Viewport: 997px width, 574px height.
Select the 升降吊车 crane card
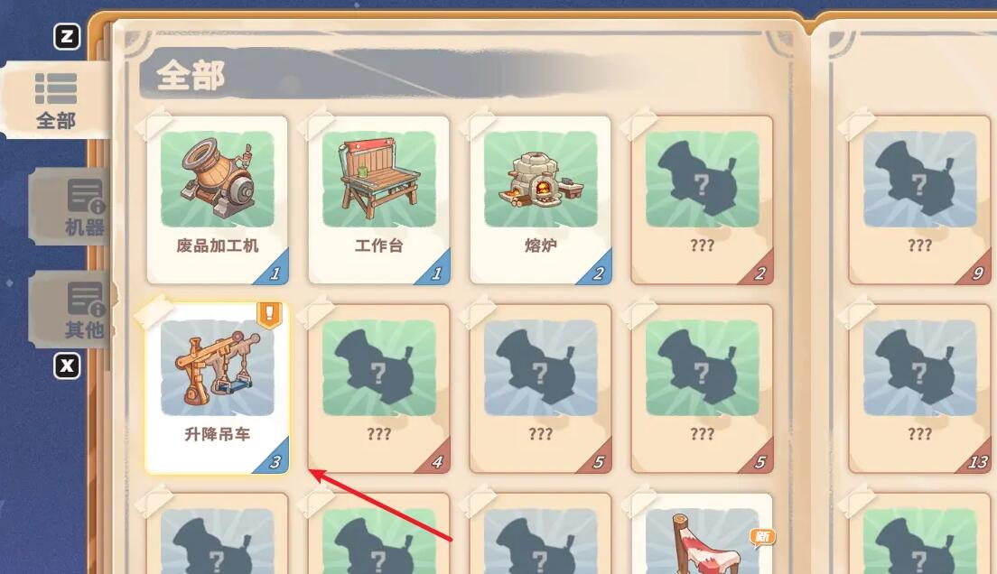(218, 388)
